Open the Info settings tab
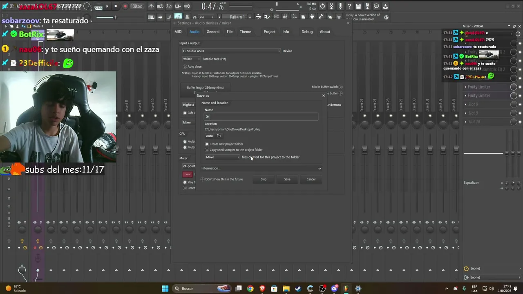 coord(286,32)
